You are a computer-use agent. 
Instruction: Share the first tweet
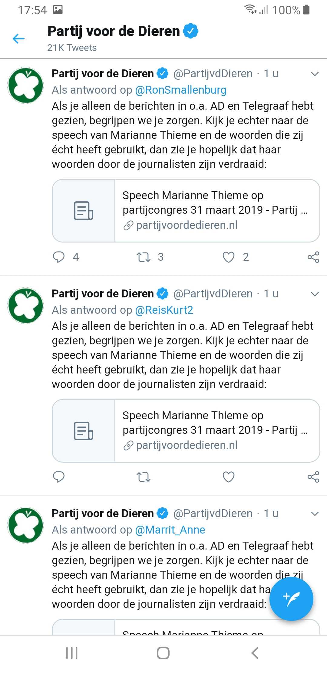(x=313, y=257)
